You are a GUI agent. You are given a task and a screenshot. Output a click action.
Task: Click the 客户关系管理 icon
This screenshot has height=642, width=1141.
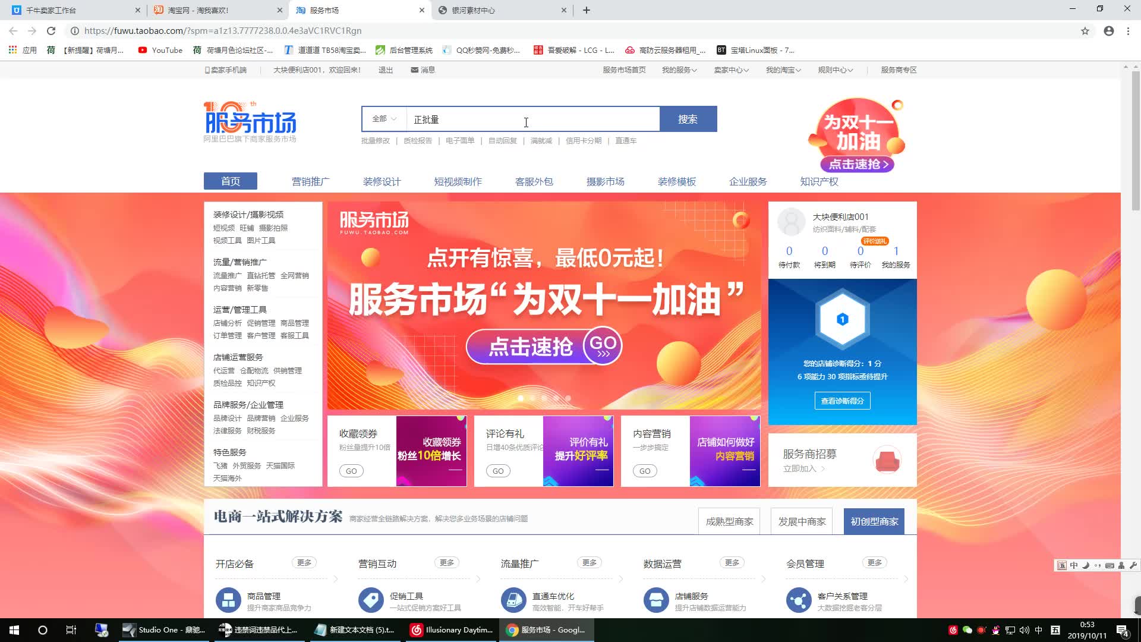799,600
